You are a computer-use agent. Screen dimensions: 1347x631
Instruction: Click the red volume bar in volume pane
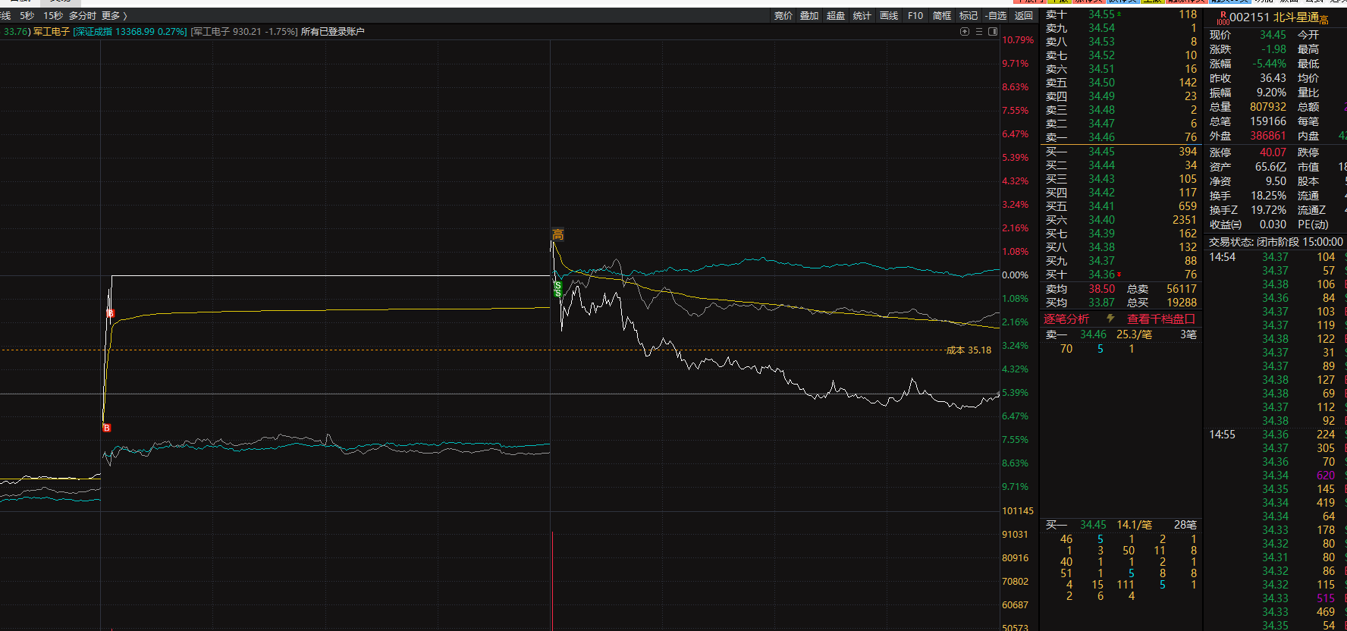[x=552, y=581]
